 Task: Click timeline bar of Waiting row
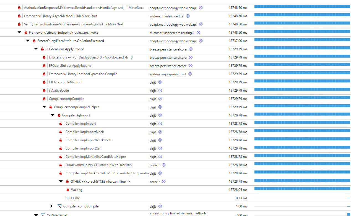302,189
